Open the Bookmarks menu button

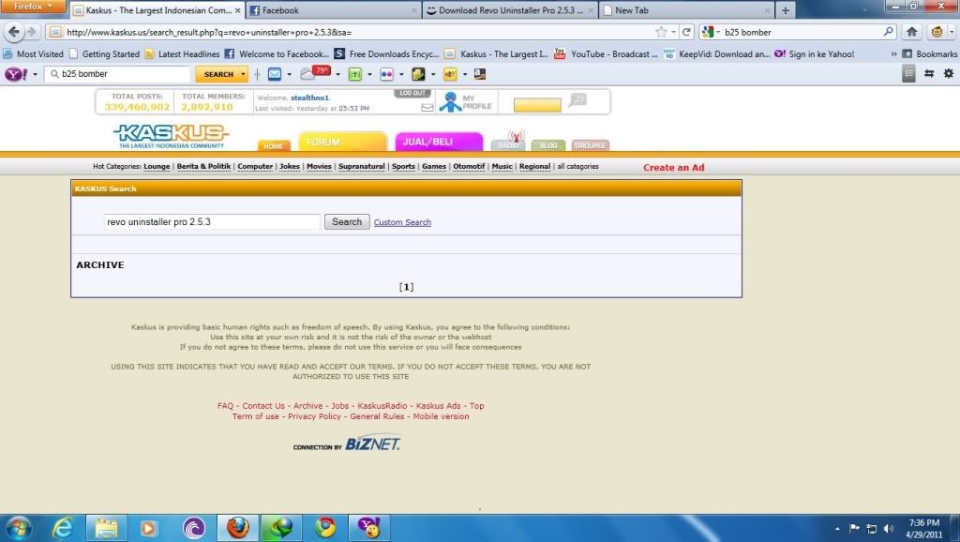(930, 53)
